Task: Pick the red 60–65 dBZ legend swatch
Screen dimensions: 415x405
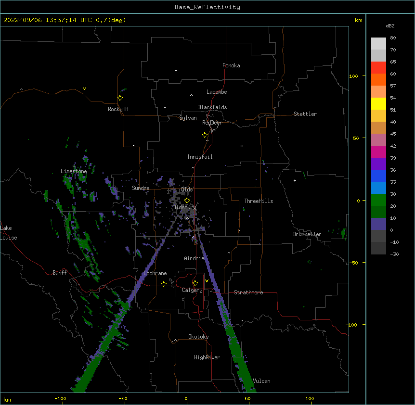Action: (378, 67)
